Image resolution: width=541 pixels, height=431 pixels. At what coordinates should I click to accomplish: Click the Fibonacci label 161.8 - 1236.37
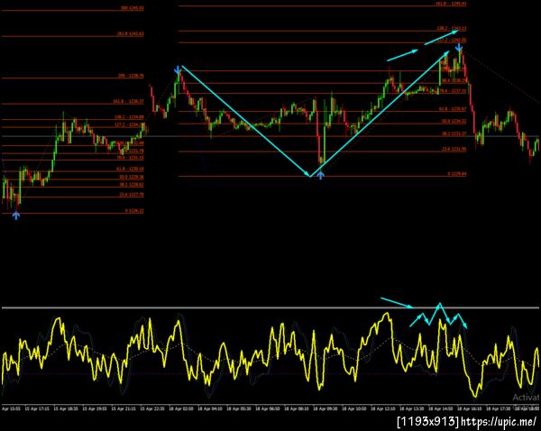point(128,102)
